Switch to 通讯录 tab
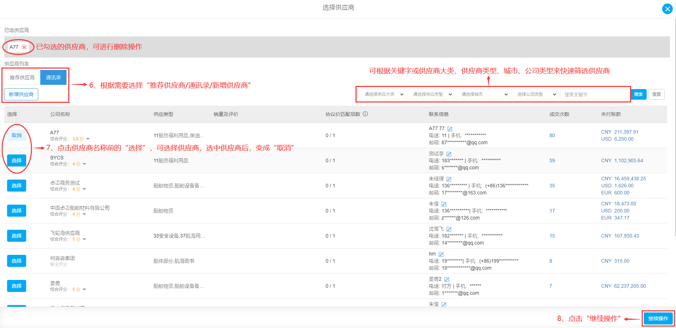 tap(53, 77)
